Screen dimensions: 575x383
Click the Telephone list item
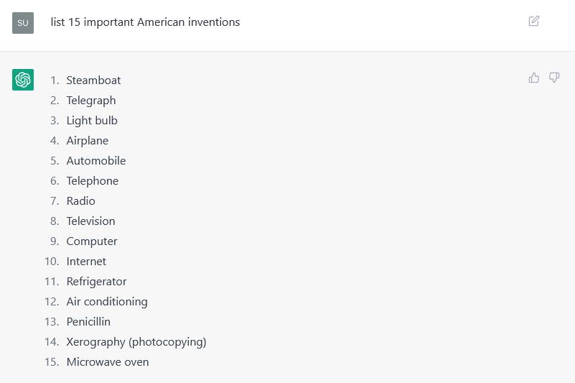[93, 180]
